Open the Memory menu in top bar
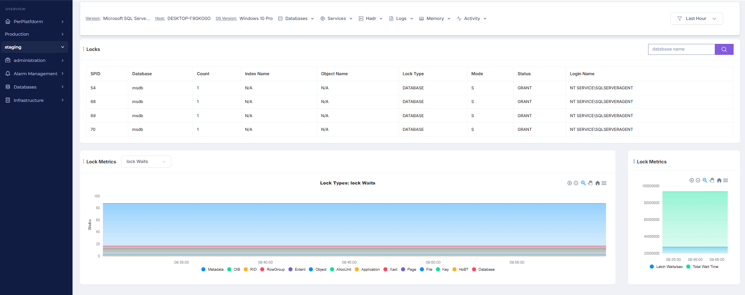Image resolution: width=745 pixels, height=295 pixels. (435, 19)
